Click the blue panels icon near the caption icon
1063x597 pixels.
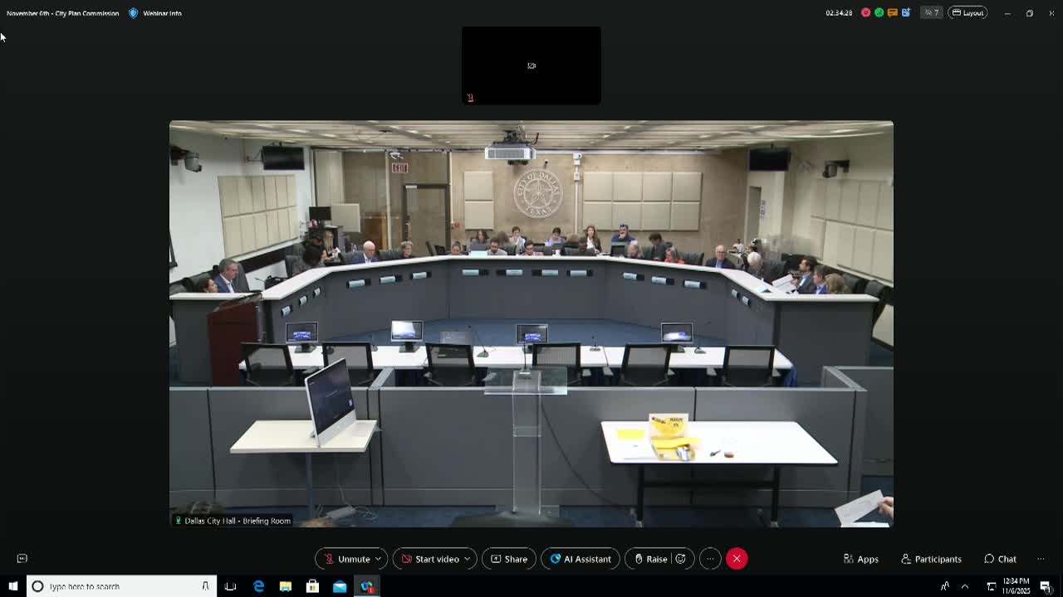click(905, 12)
